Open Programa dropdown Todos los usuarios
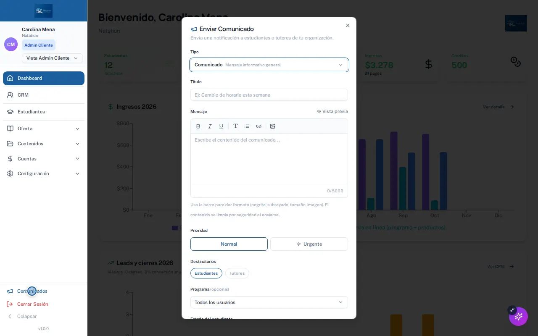The height and width of the screenshot is (336, 538). click(269, 302)
